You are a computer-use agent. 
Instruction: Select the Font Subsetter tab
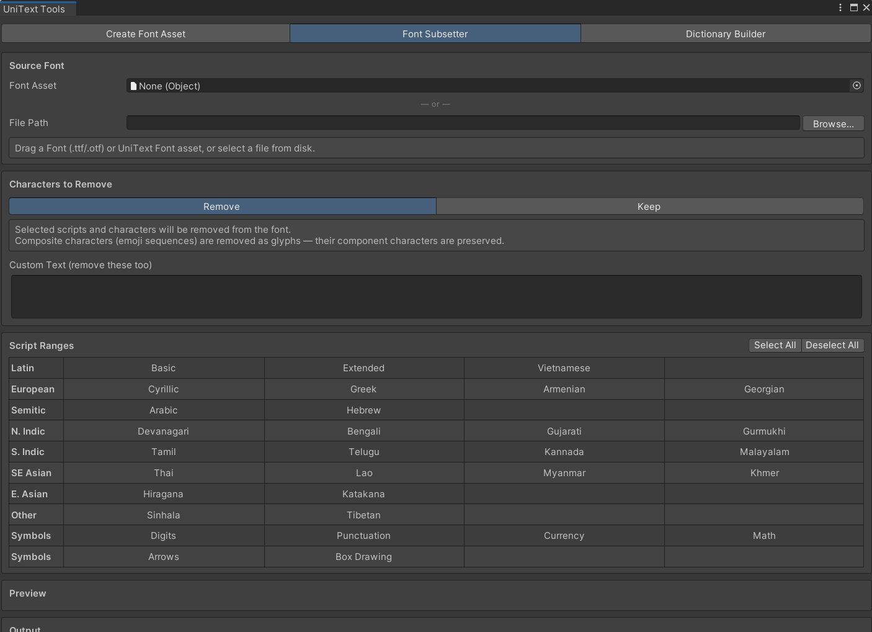[x=435, y=34]
